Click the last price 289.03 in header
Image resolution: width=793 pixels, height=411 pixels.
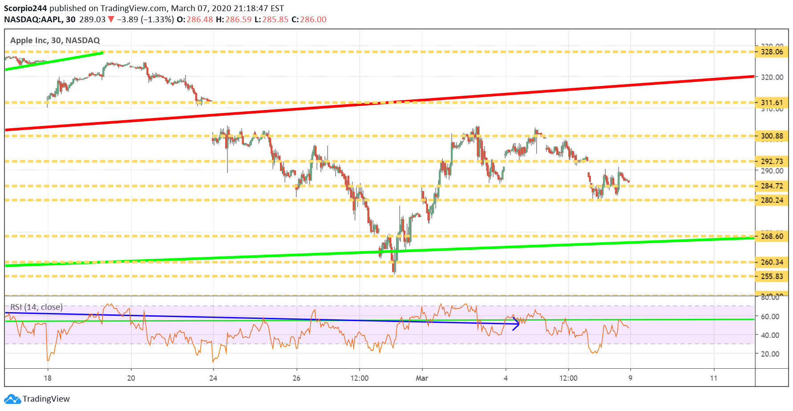pos(93,20)
